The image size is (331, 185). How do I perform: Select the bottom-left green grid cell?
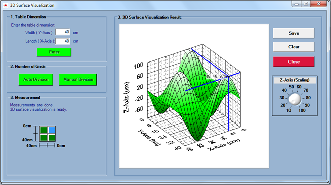(x=44, y=138)
